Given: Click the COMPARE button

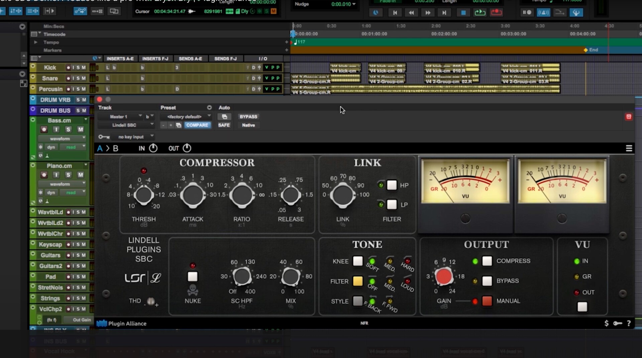Looking at the screenshot, I should pos(197,125).
